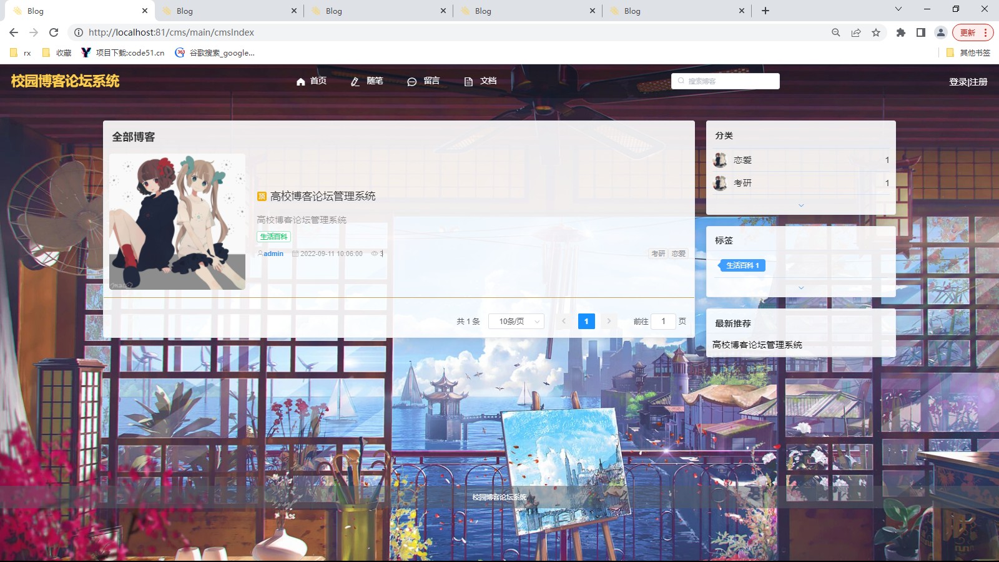This screenshot has height=562, width=999.
Task: Click the browser forward arrow
Action: 34,32
